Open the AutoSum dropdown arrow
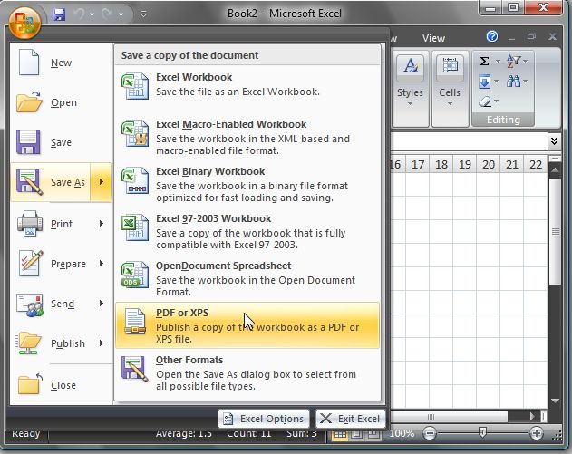This screenshot has height=454, width=572. (x=498, y=62)
